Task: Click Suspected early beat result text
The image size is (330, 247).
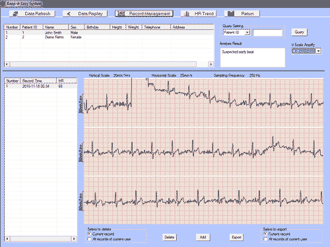Action: click(x=238, y=52)
